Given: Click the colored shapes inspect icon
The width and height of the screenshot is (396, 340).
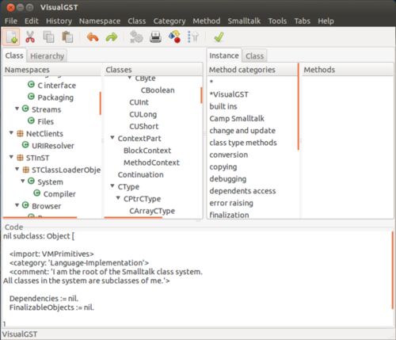Looking at the screenshot, I should click(x=174, y=36).
